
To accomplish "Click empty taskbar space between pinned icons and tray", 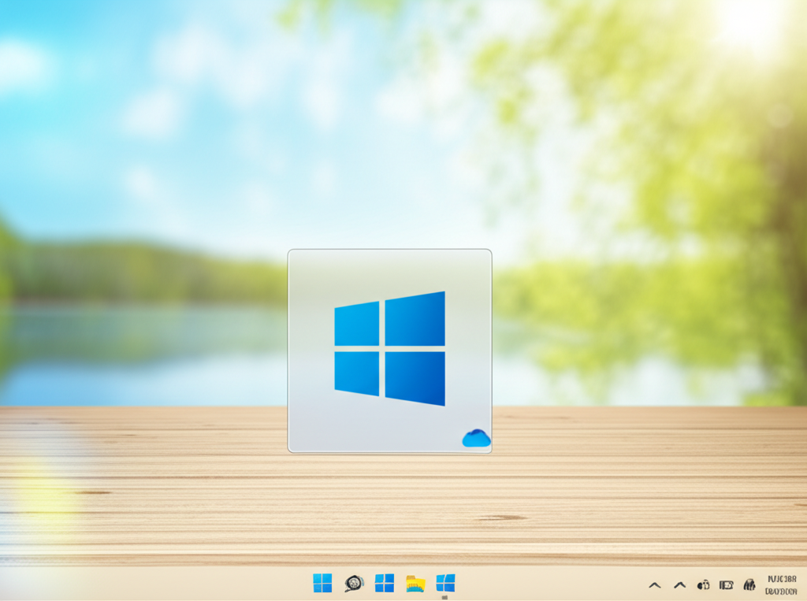I will [x=552, y=584].
